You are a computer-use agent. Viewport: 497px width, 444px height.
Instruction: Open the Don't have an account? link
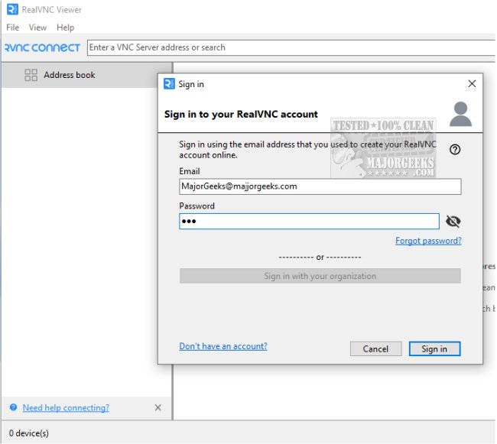coord(223,346)
